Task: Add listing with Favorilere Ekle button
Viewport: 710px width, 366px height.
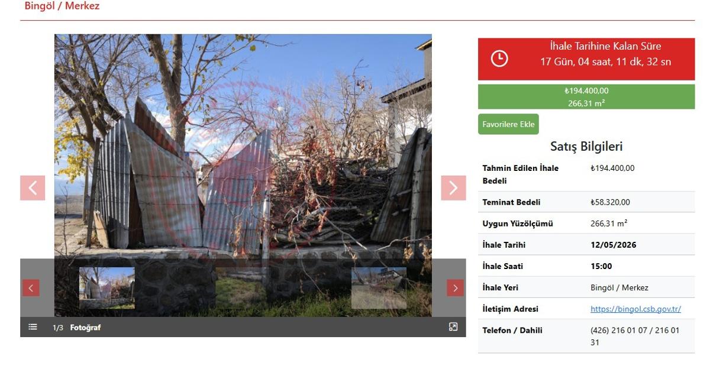Action: tap(508, 124)
